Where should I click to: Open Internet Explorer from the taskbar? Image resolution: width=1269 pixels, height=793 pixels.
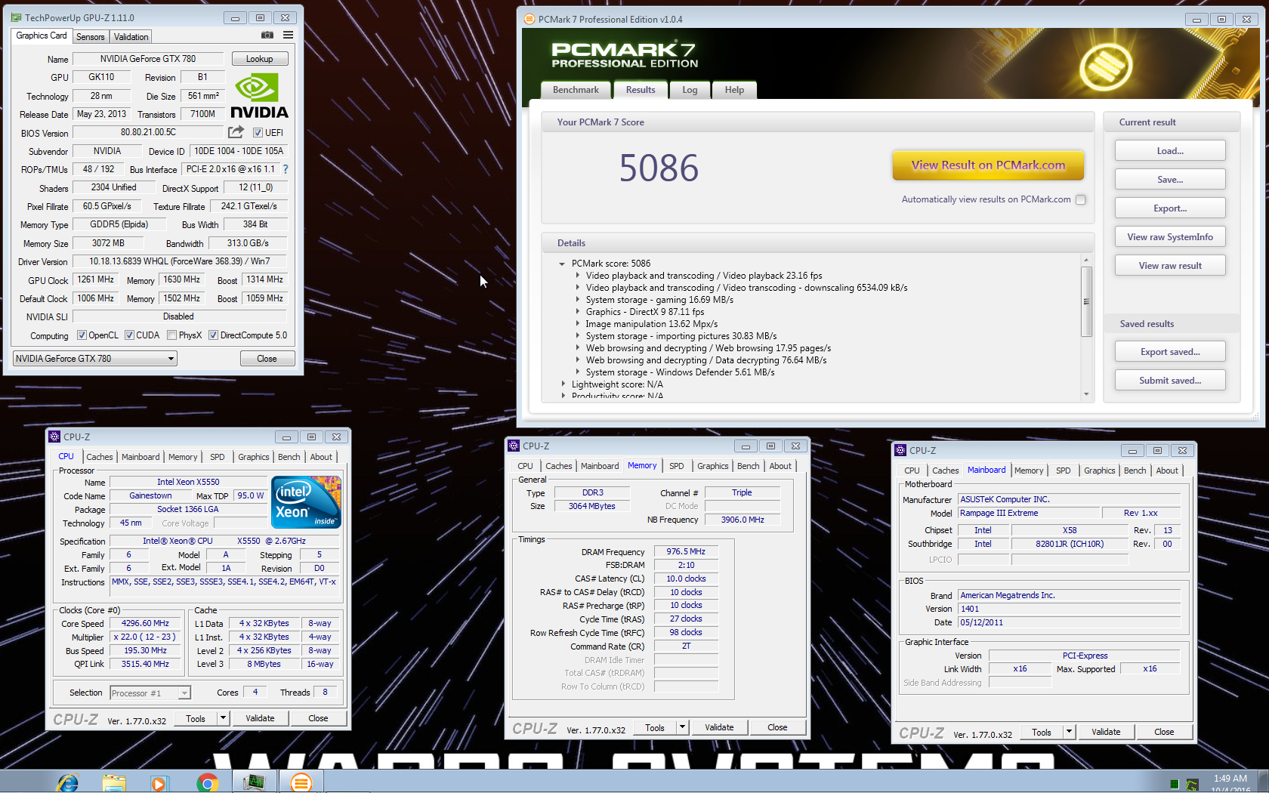pos(68,782)
